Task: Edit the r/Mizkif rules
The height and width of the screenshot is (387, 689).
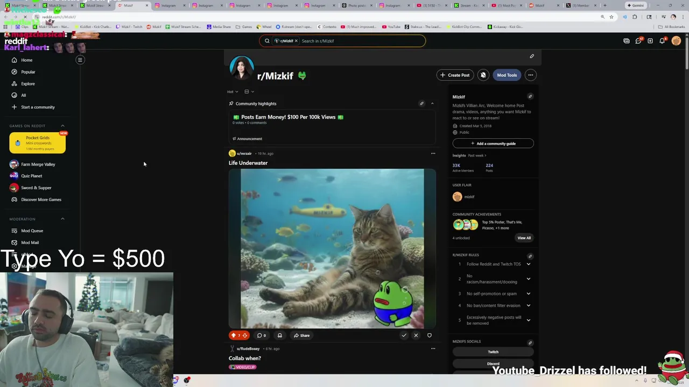Action: [530, 256]
